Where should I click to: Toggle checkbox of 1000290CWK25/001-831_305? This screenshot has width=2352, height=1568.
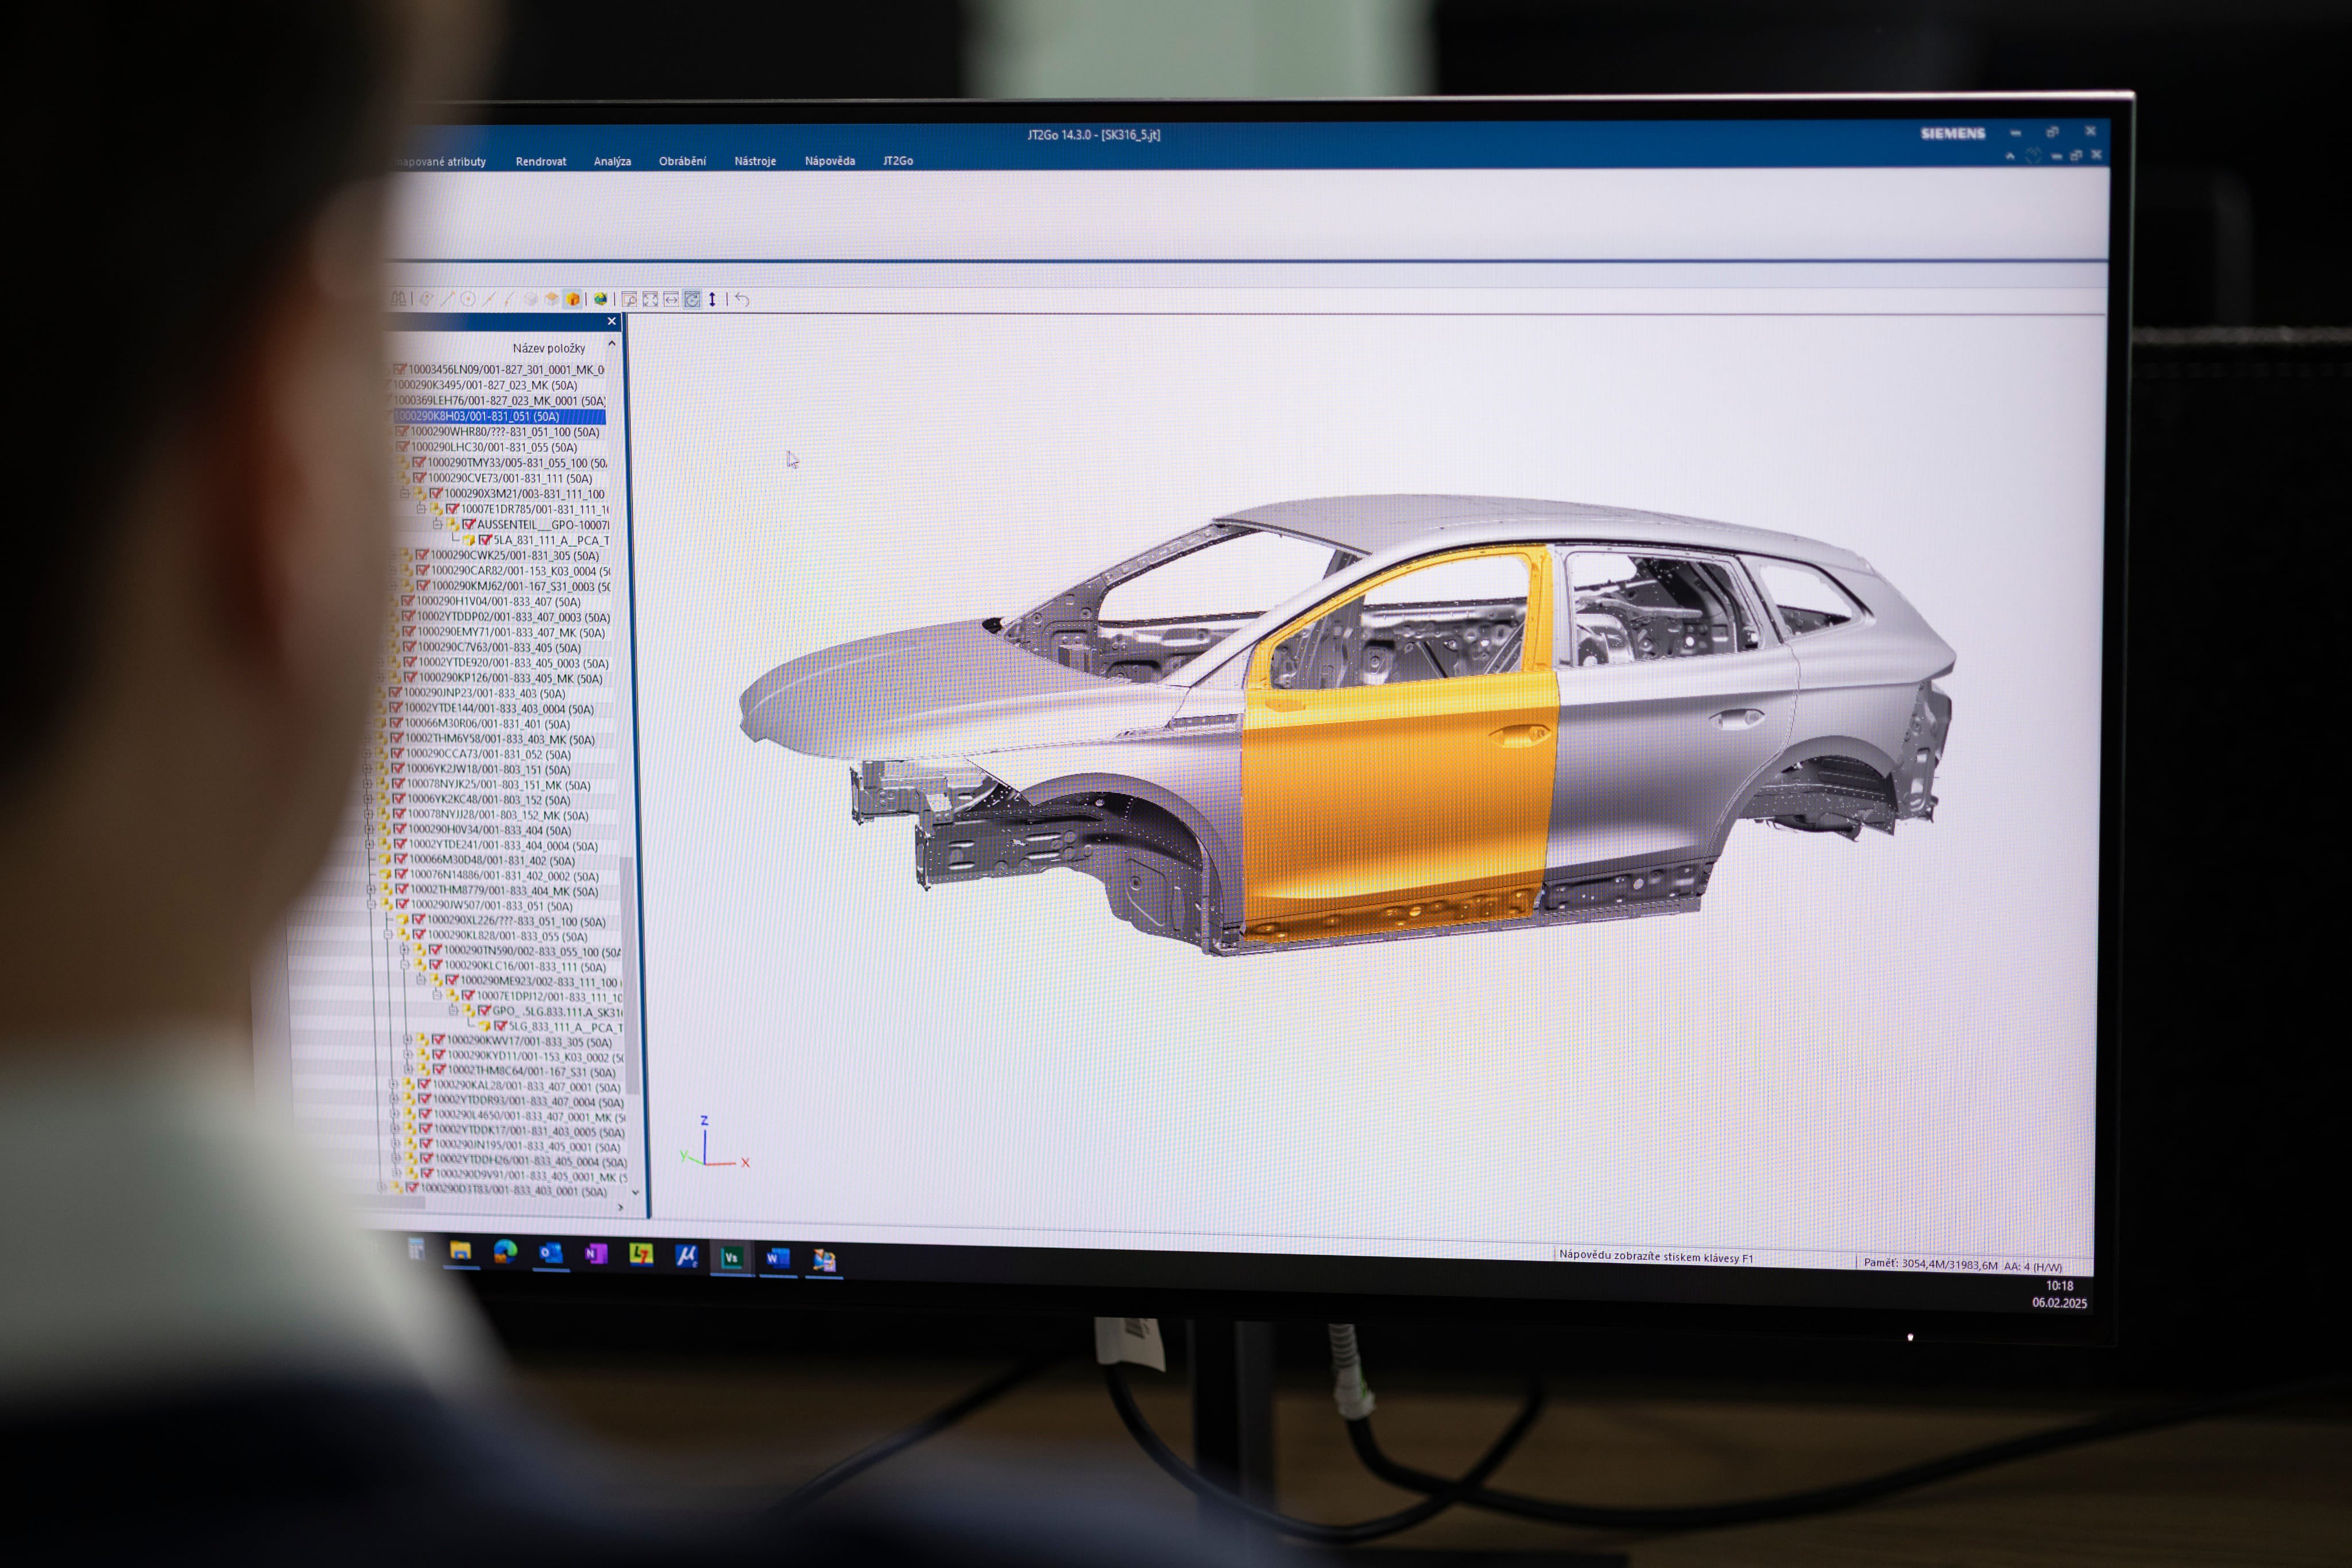coord(422,555)
